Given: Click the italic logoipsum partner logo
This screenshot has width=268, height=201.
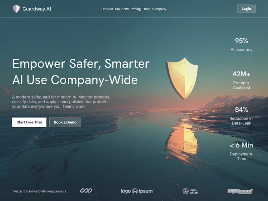Looking at the screenshot, I should (x=240, y=191).
